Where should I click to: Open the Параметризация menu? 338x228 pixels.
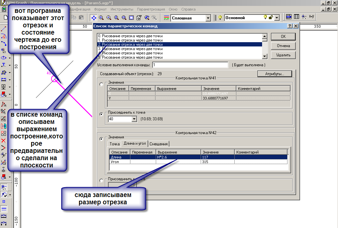pyautogui.click(x=151, y=9)
